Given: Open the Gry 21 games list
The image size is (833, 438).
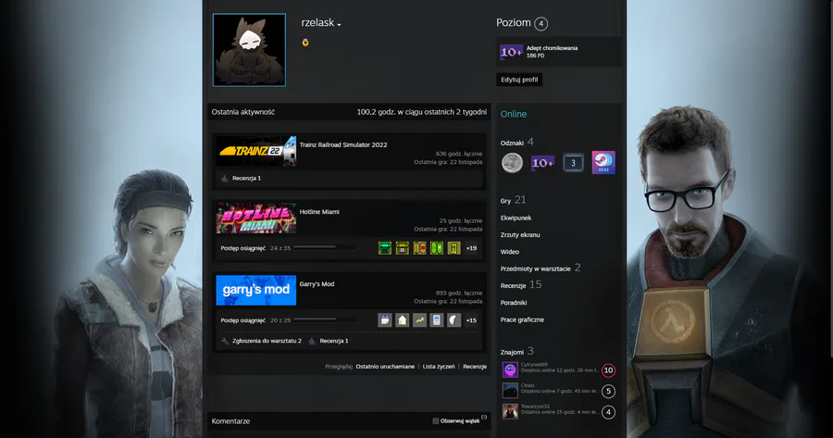Looking at the screenshot, I should (513, 200).
